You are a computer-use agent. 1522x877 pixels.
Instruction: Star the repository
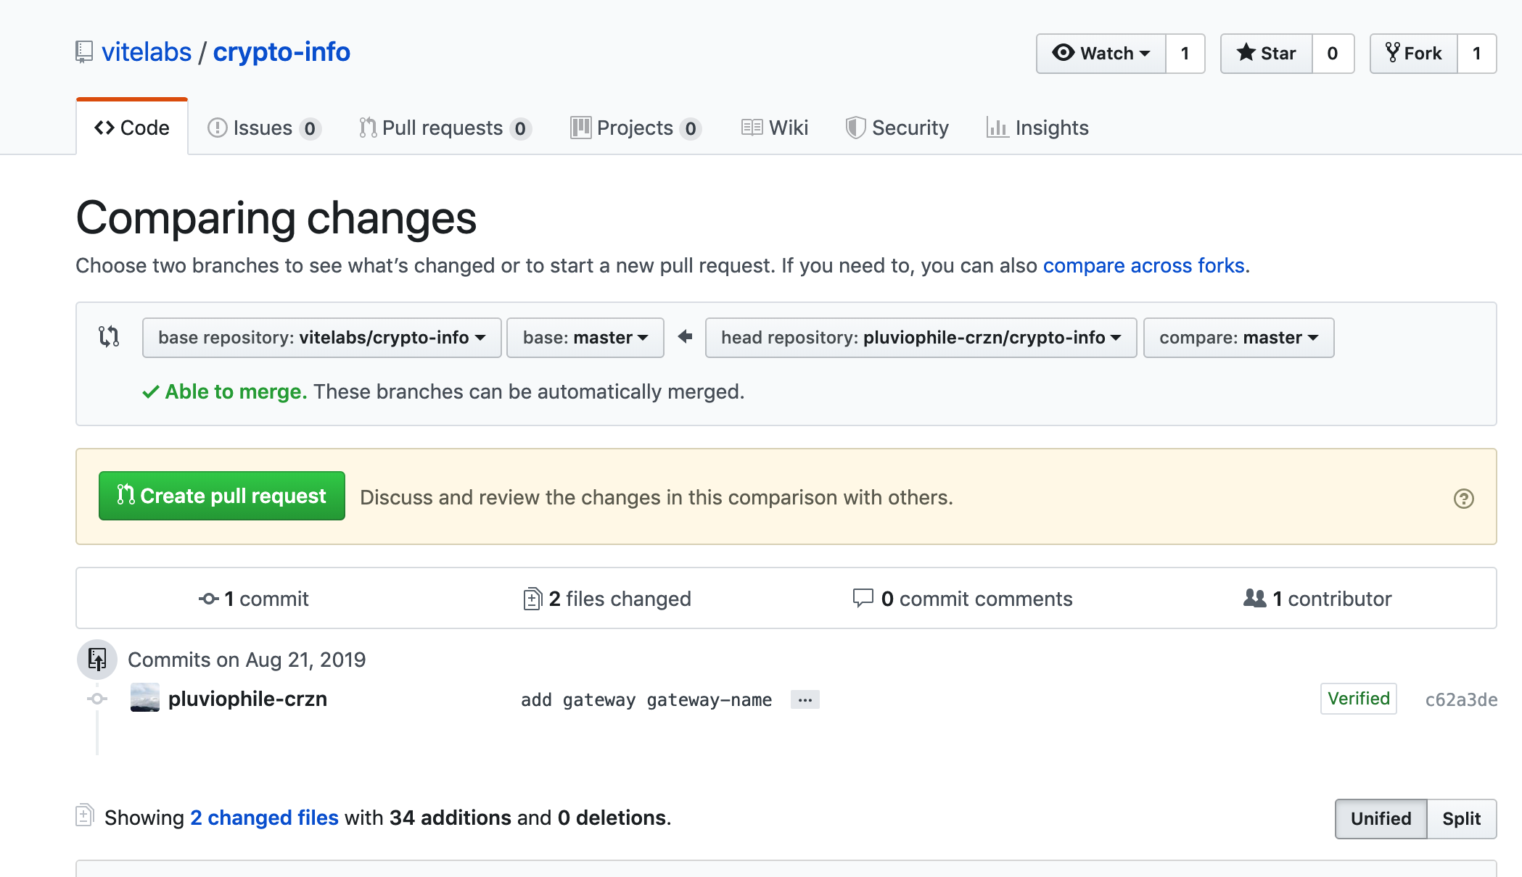coord(1267,54)
